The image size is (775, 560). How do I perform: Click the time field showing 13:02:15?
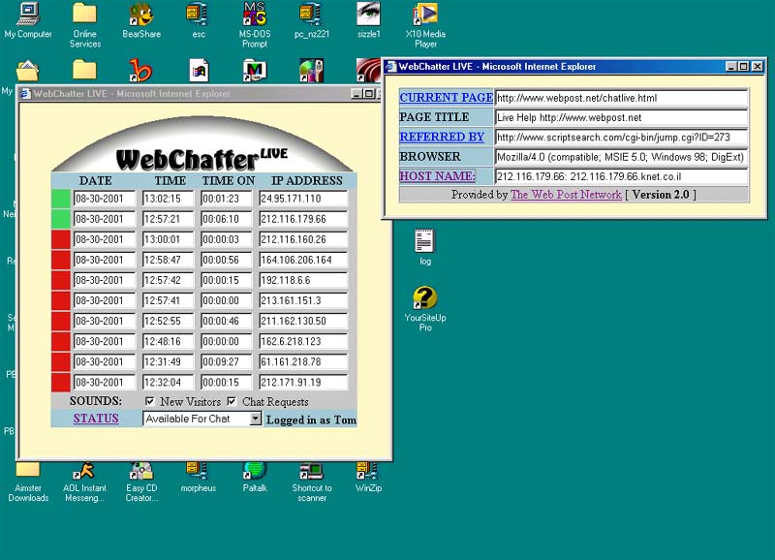coord(168,199)
